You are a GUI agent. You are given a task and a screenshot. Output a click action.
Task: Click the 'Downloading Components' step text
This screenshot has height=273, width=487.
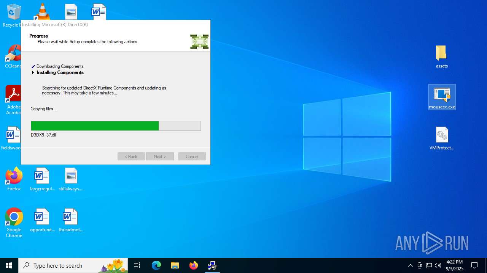[x=60, y=66]
